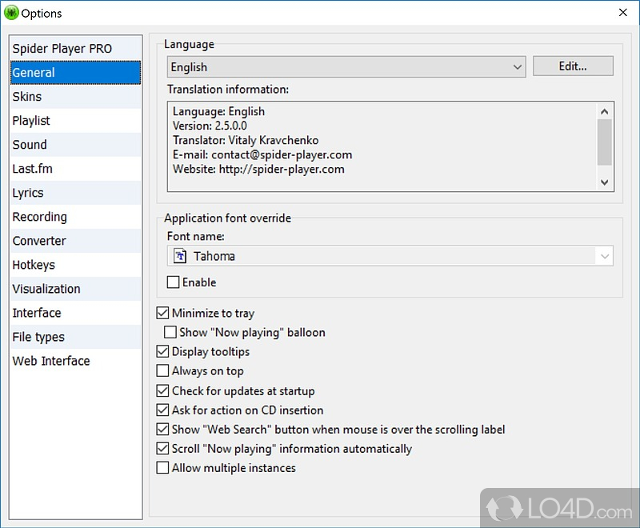Click the translation info scrollbar thumb

[x=605, y=142]
